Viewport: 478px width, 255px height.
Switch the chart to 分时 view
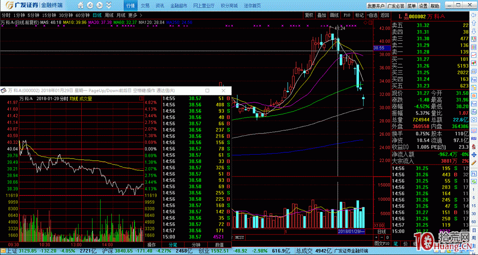[x=6, y=15]
